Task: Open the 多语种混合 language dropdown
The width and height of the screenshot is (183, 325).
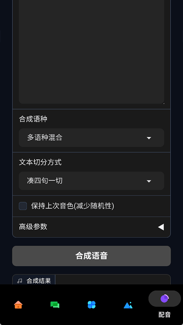Action: [91, 138]
